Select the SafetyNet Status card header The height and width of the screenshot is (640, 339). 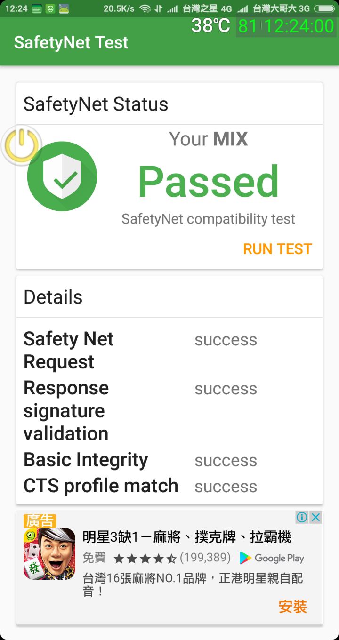pos(169,104)
